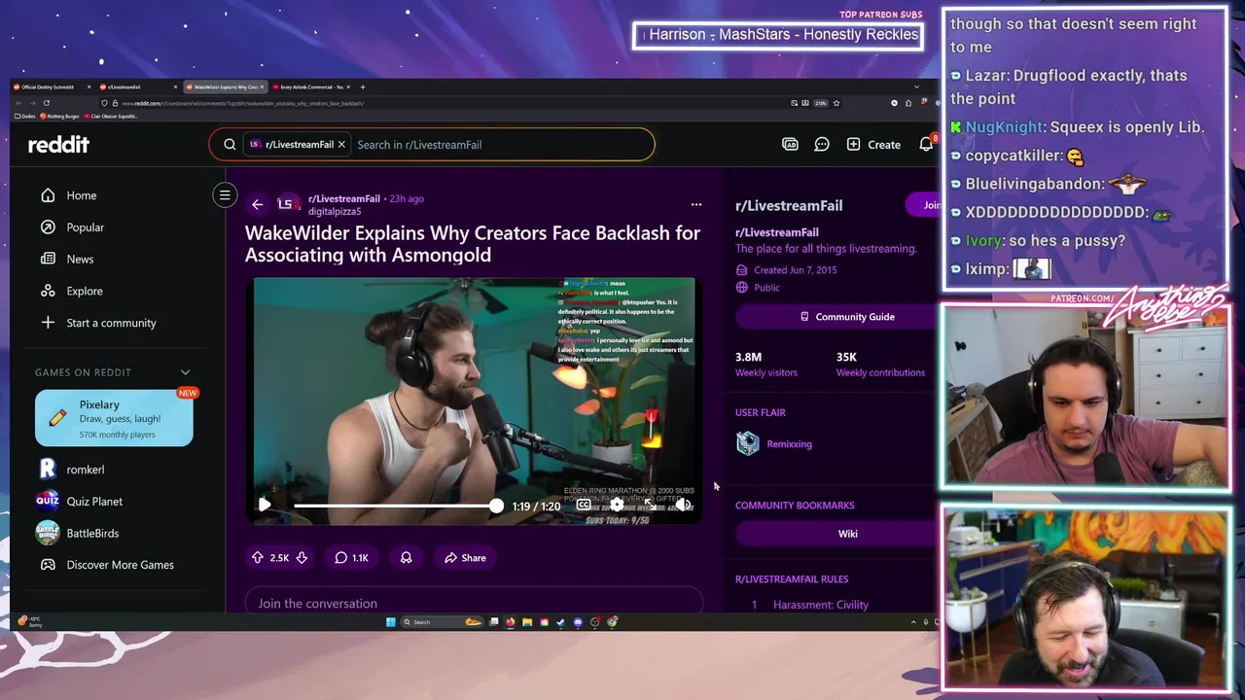Open the Windows Start menu

pos(391,622)
